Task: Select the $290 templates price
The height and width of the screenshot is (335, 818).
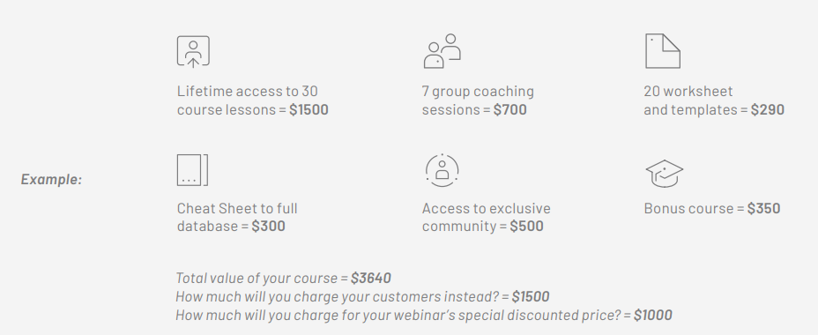Action: click(768, 110)
